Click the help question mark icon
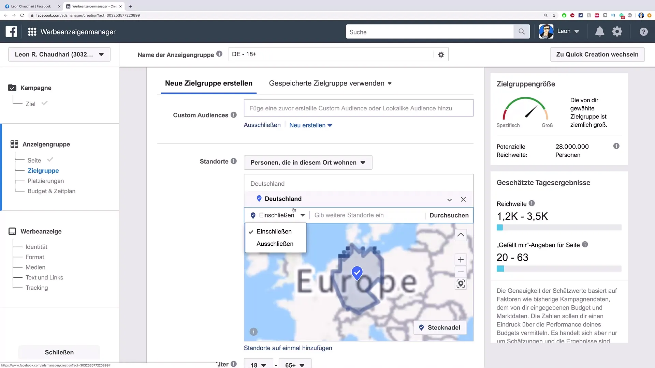Viewport: 655px width, 368px height. pos(644,31)
